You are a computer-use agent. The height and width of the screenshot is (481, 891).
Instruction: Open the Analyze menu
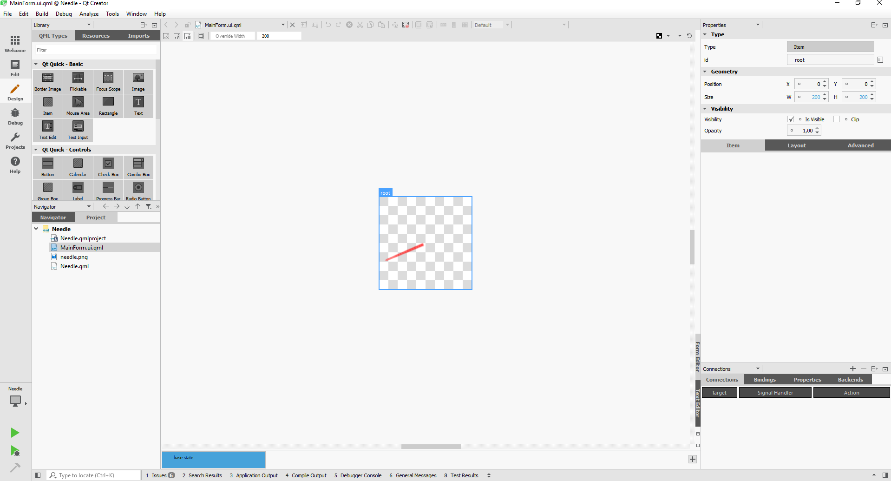coord(89,14)
